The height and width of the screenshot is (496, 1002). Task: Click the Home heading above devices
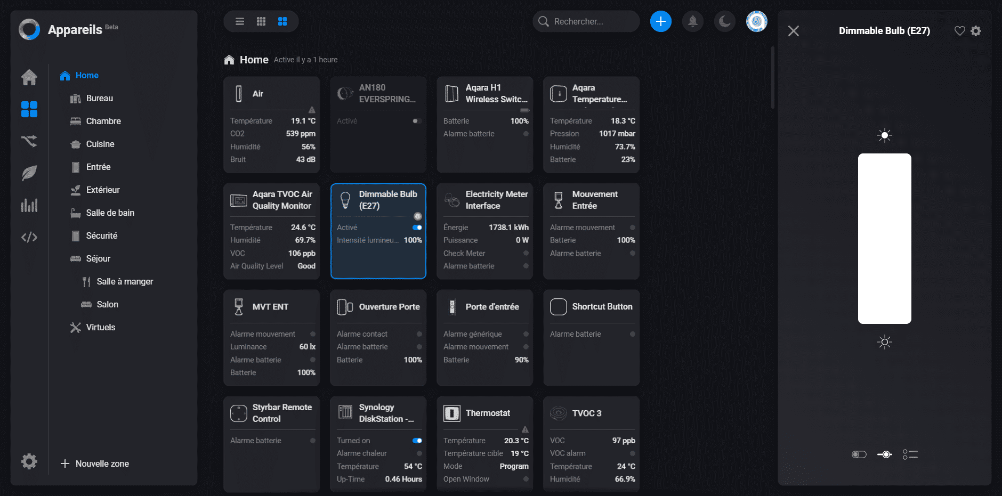tap(254, 60)
